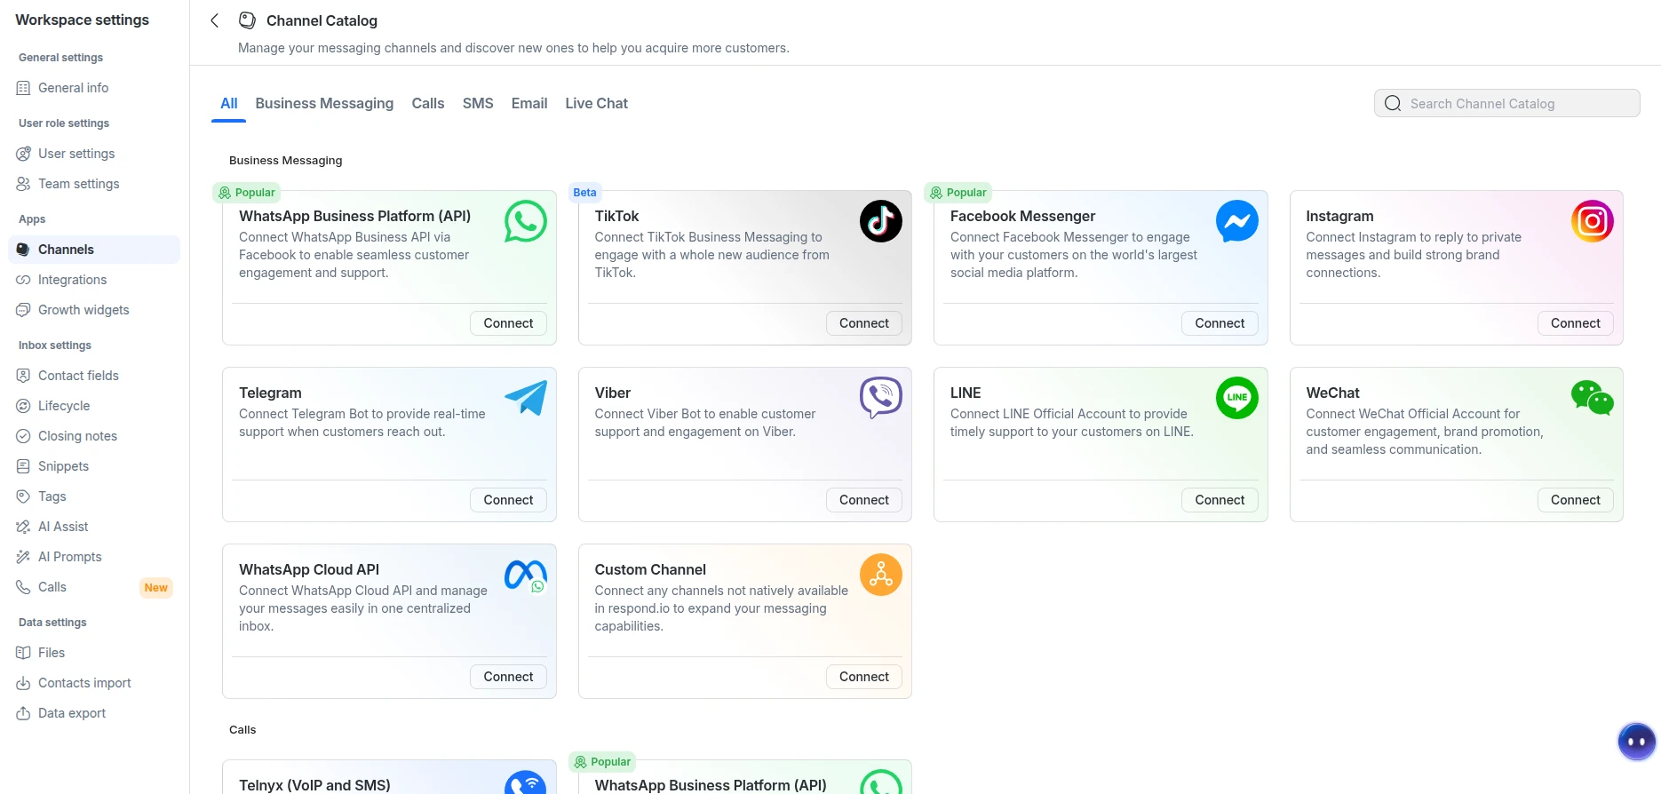Click the WeChat card title

coord(1332,393)
